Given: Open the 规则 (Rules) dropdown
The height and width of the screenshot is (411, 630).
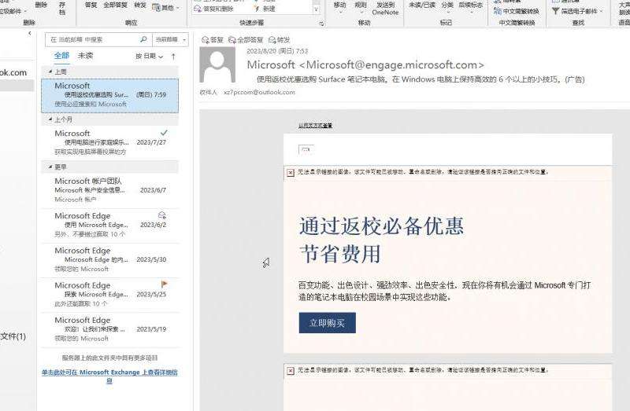Looking at the screenshot, I should tap(361, 8).
